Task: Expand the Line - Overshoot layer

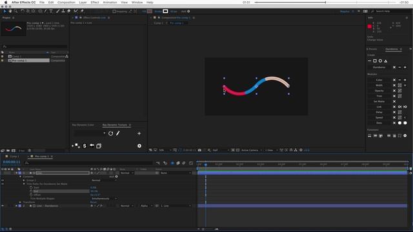Action: coord(16,206)
